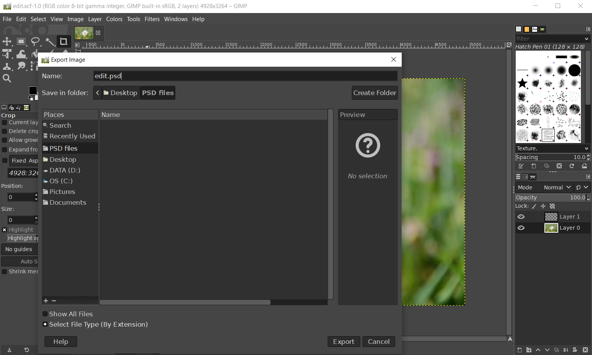Click the Create Folder button
The width and height of the screenshot is (592, 355).
(374, 93)
